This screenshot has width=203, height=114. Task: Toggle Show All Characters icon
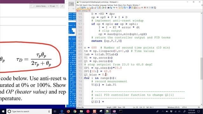pos(127,8)
